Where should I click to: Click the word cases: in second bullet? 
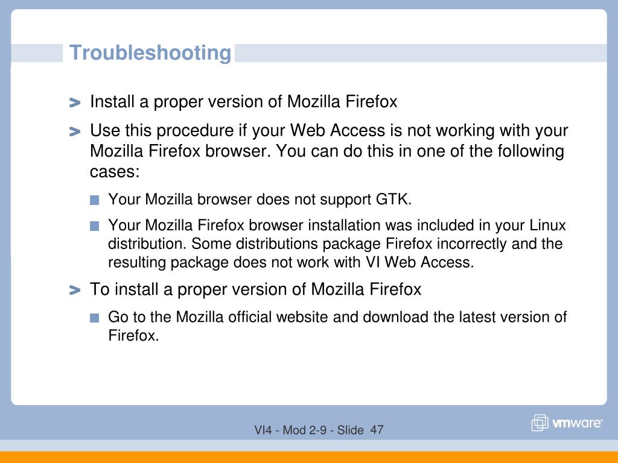115,172
